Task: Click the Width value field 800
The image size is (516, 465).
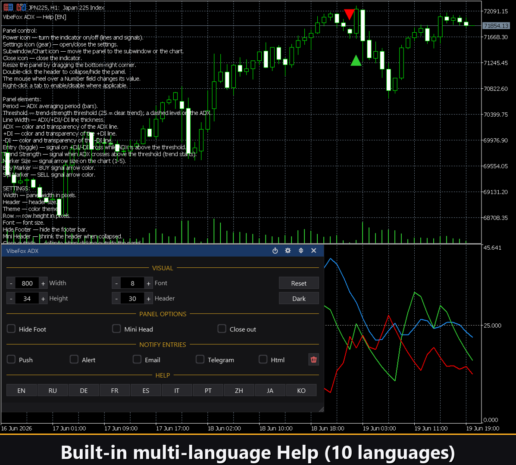Action: point(27,283)
